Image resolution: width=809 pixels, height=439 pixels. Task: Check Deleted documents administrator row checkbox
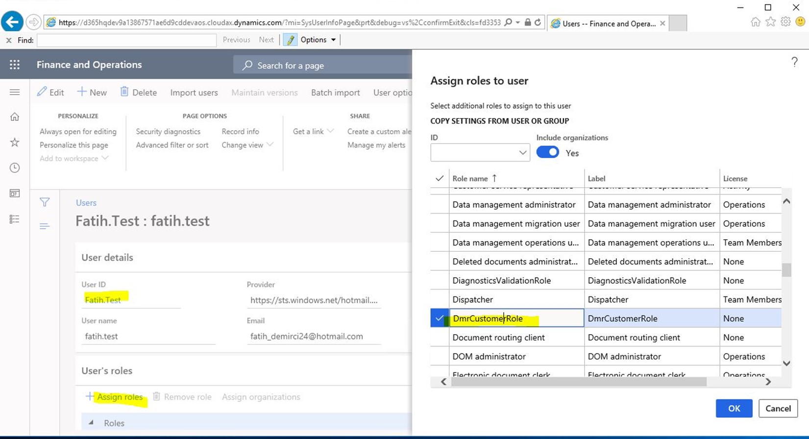point(440,262)
